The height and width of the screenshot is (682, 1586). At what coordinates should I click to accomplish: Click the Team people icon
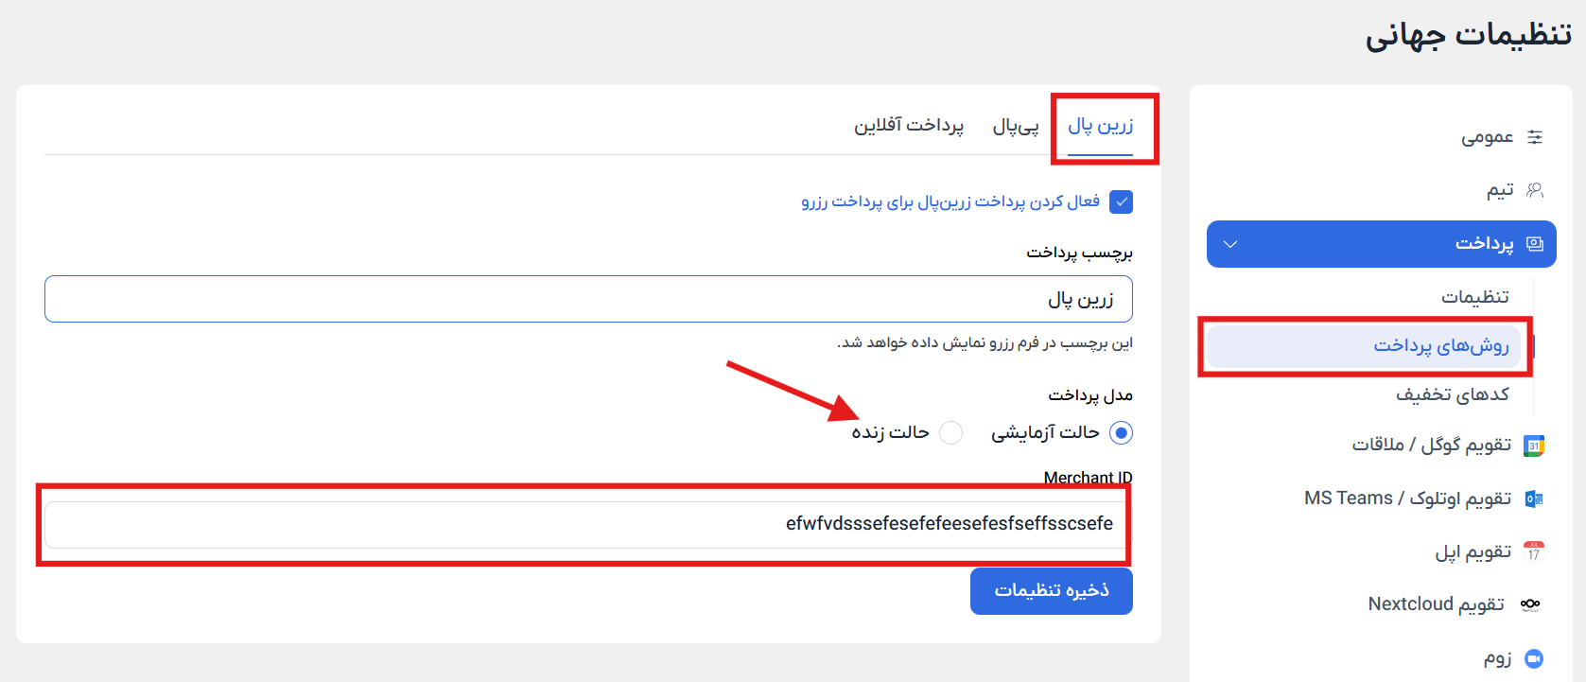point(1535,190)
